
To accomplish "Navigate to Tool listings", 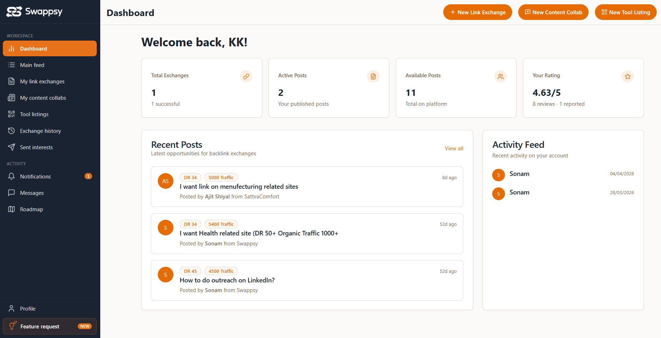I will (x=50, y=114).
